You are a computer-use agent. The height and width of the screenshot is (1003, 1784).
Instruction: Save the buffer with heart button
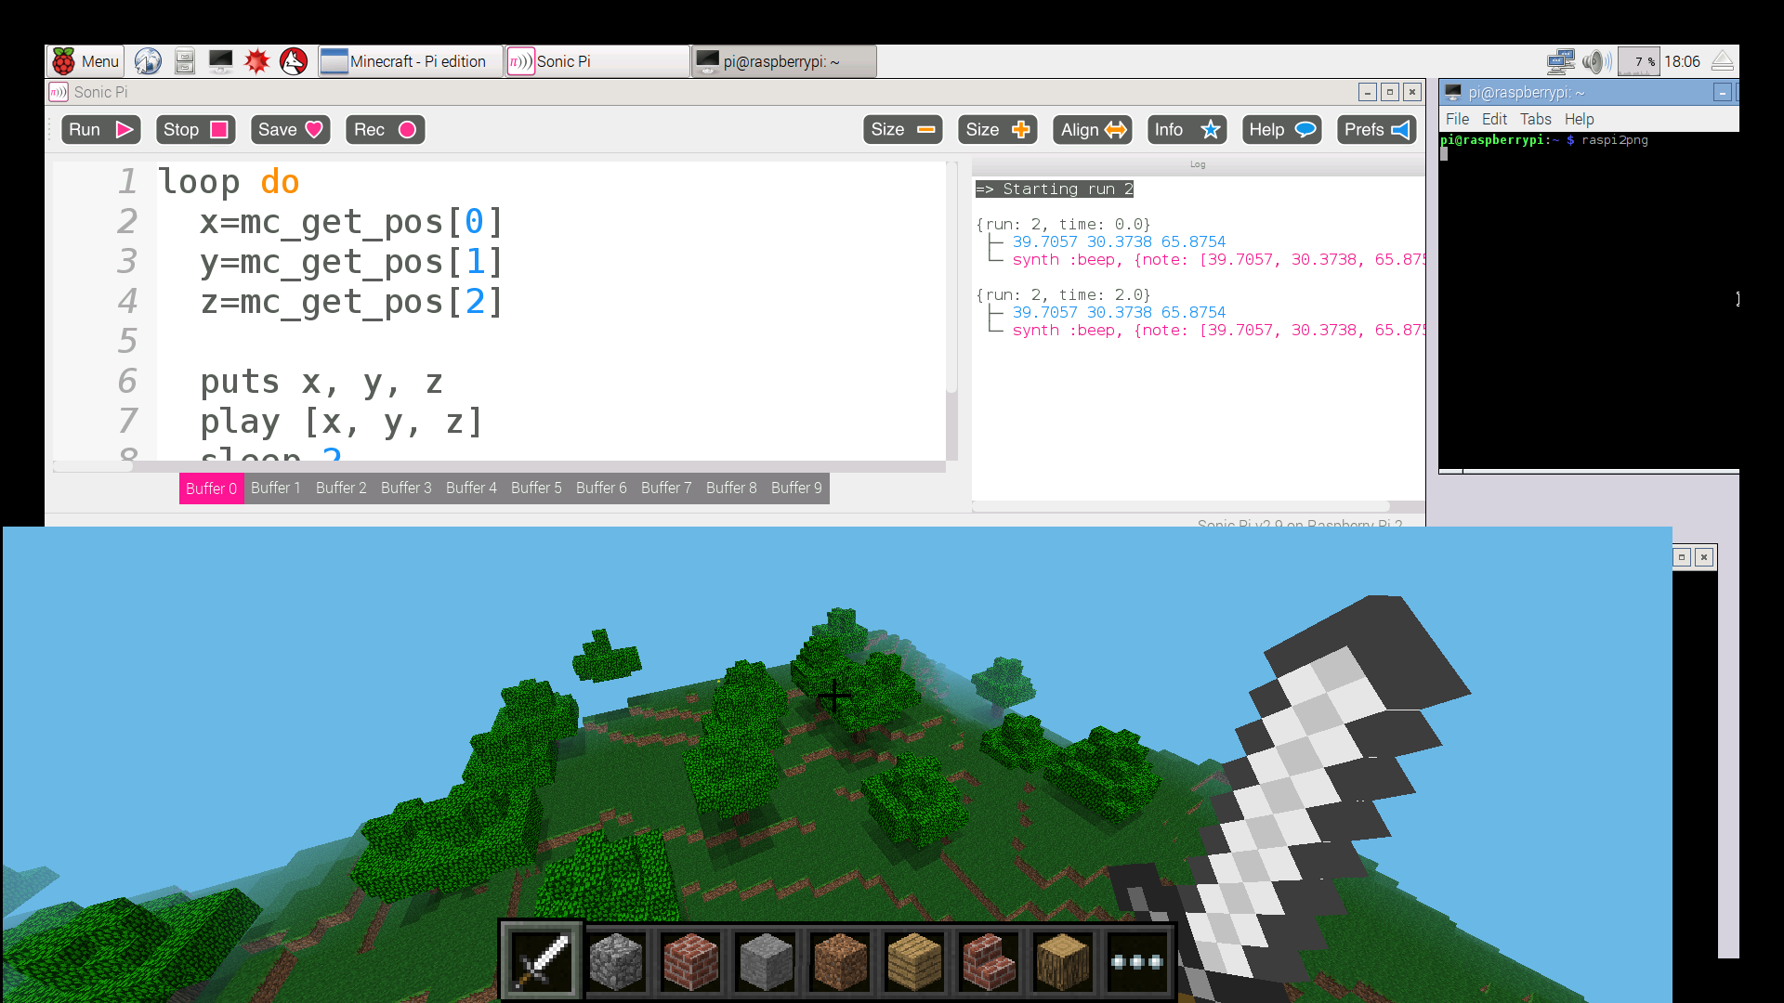click(x=290, y=130)
